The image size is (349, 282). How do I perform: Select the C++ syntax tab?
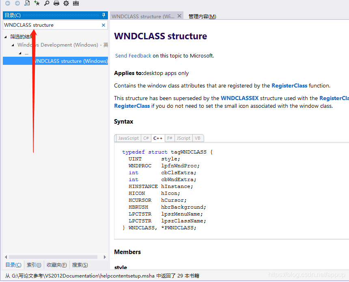click(x=158, y=138)
